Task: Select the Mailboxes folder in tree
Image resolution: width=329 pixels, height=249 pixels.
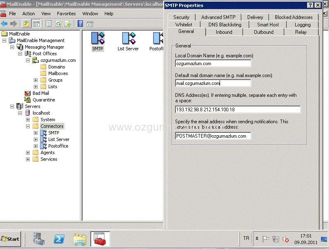Action: 54,73
